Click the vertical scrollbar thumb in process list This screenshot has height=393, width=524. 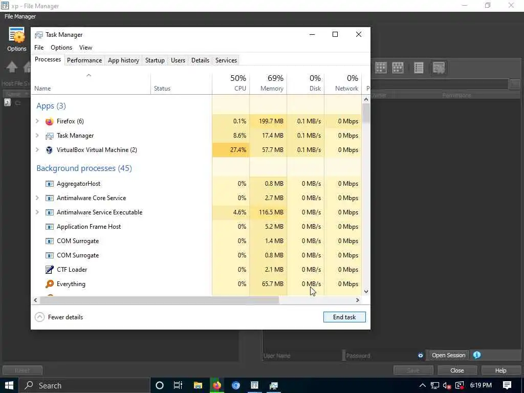[x=366, y=113]
